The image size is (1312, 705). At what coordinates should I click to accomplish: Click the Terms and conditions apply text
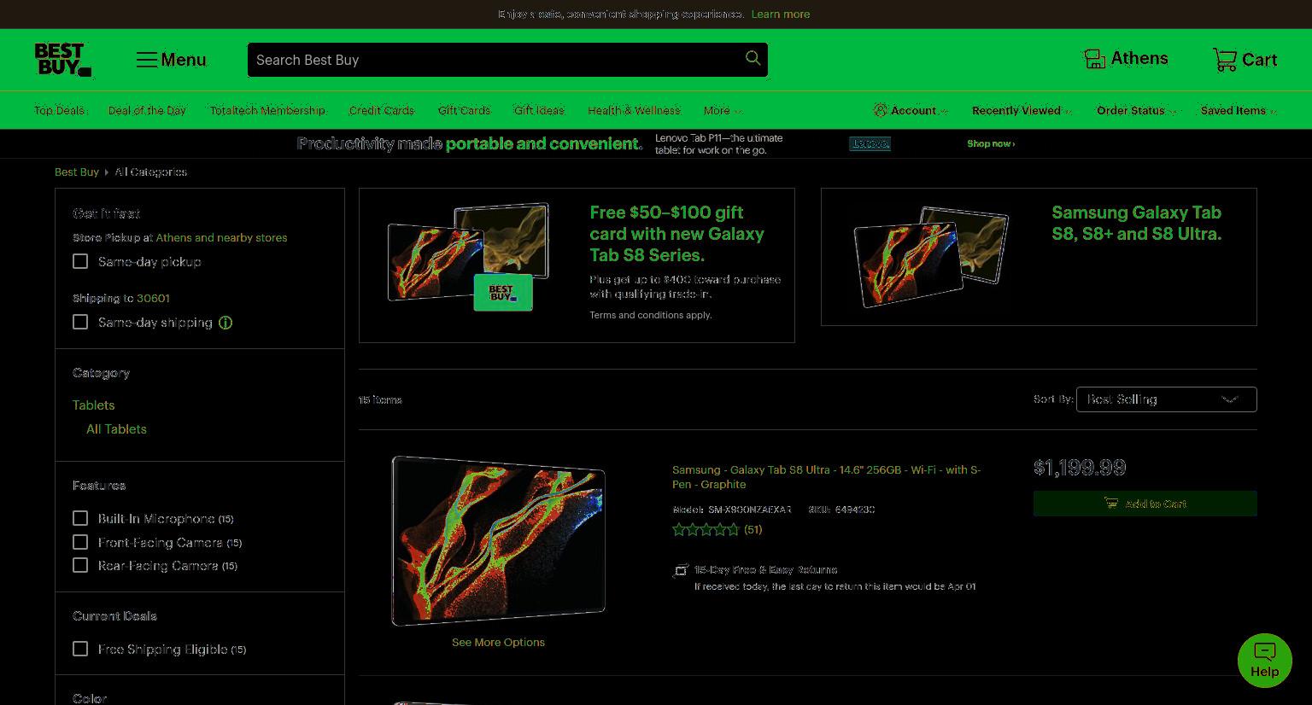(650, 315)
